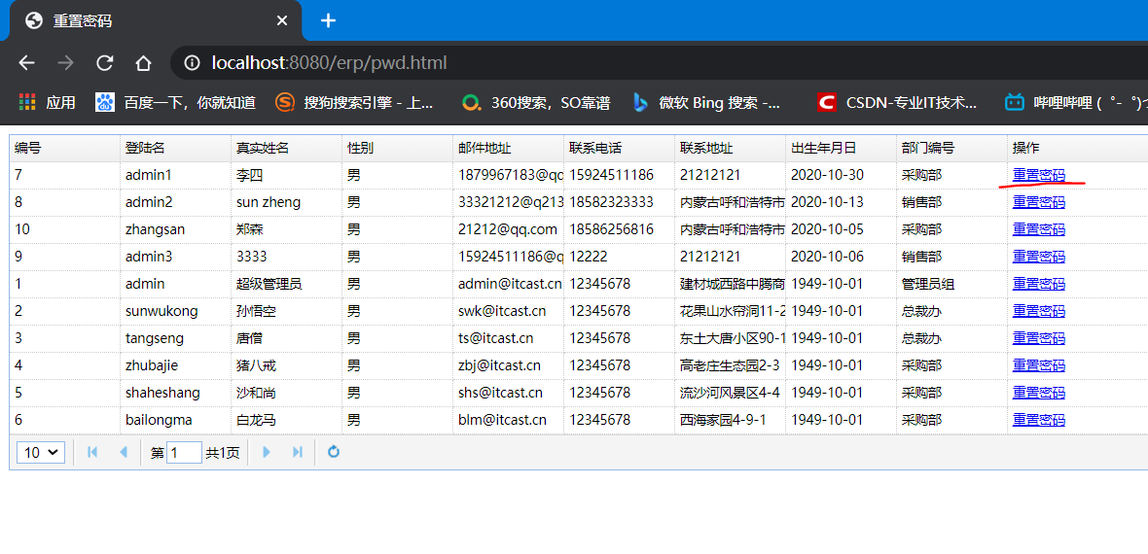This screenshot has height=554, width=1148.
Task: Click the 编号 column header
Action: click(64, 148)
